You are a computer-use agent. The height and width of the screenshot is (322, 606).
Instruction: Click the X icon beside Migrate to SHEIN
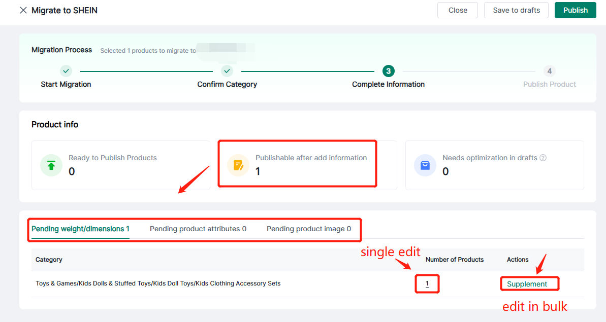23,10
